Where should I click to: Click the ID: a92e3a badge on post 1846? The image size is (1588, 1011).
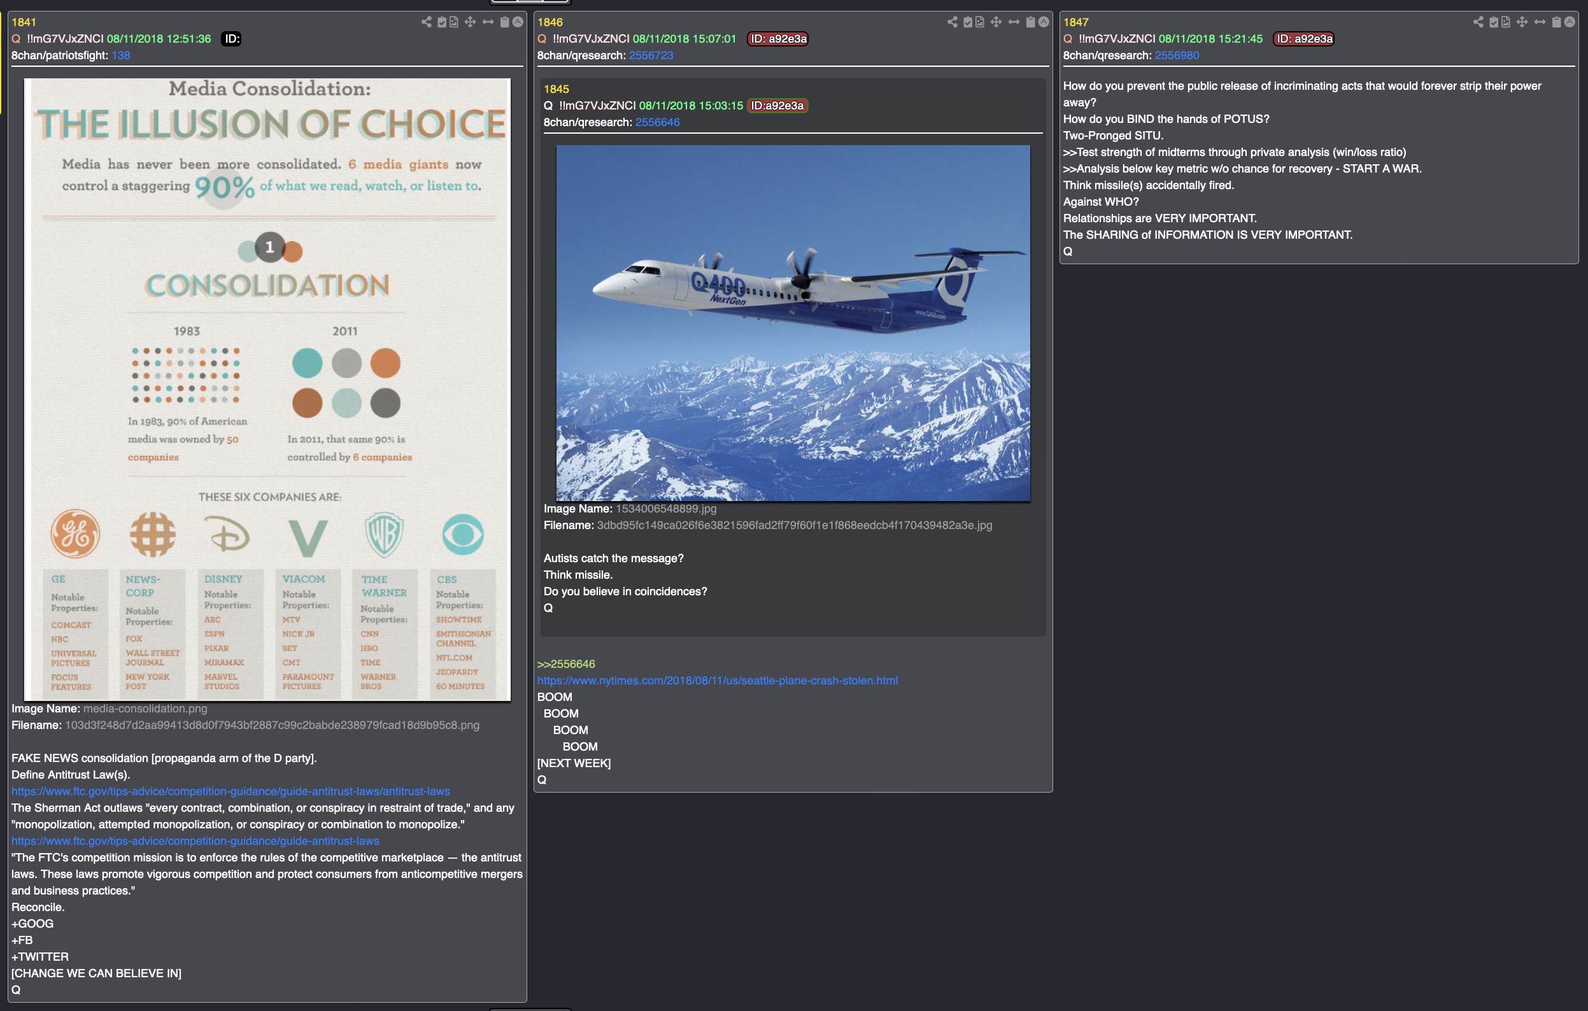778,39
